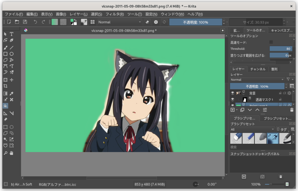Toggle preserve alpha

(x=156, y=22)
